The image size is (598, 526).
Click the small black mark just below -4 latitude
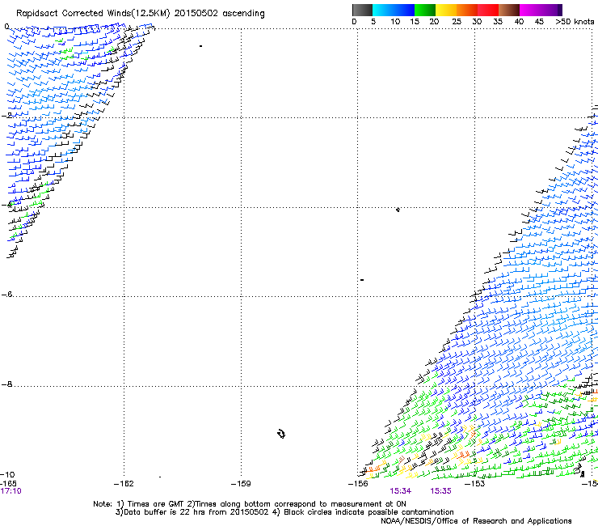pos(398,210)
